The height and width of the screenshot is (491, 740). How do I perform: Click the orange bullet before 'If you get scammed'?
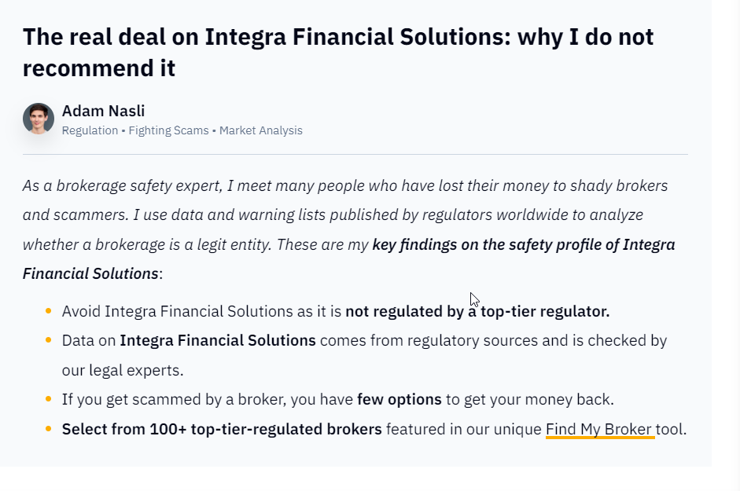[x=48, y=398]
